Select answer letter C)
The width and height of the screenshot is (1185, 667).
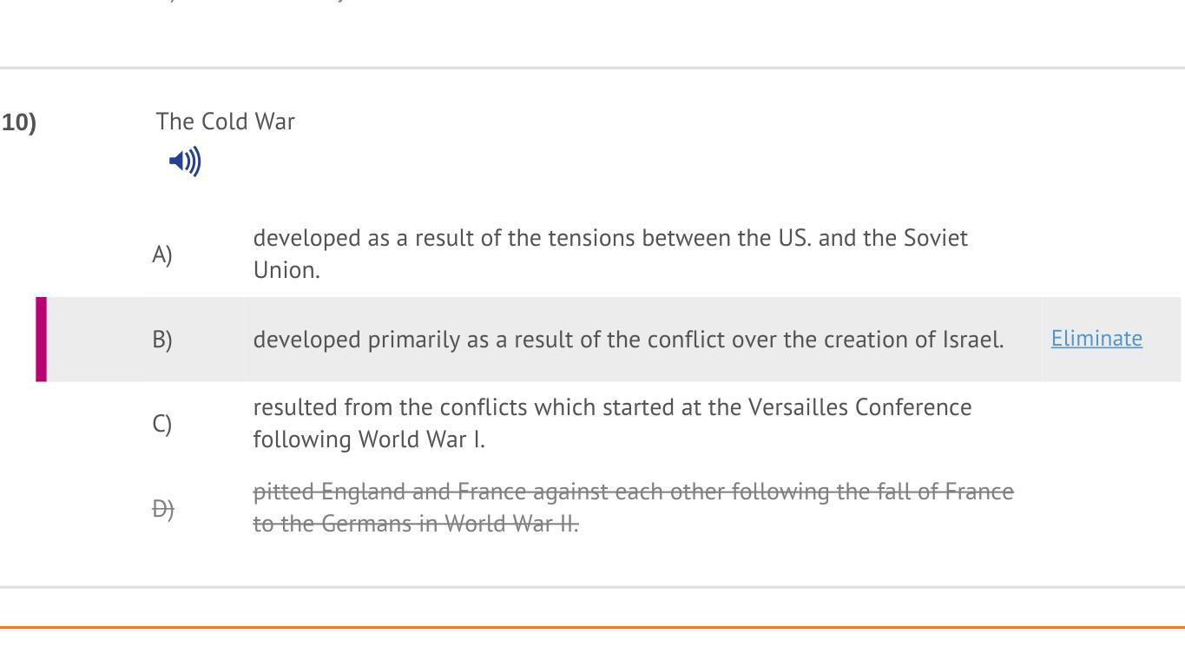tap(162, 424)
